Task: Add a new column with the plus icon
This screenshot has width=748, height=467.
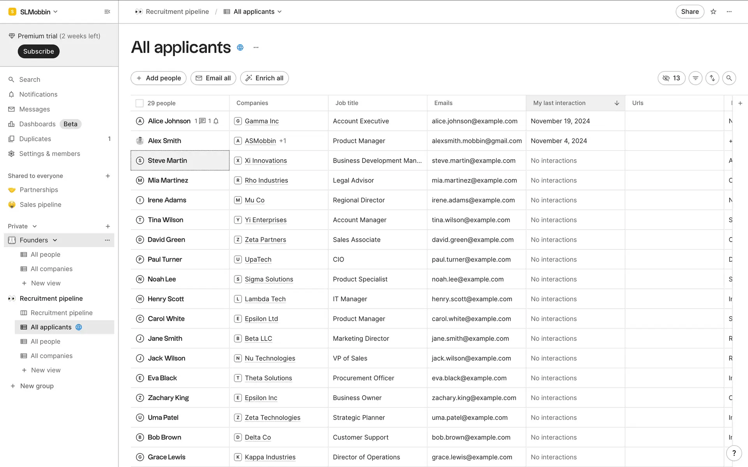Action: [x=740, y=103]
